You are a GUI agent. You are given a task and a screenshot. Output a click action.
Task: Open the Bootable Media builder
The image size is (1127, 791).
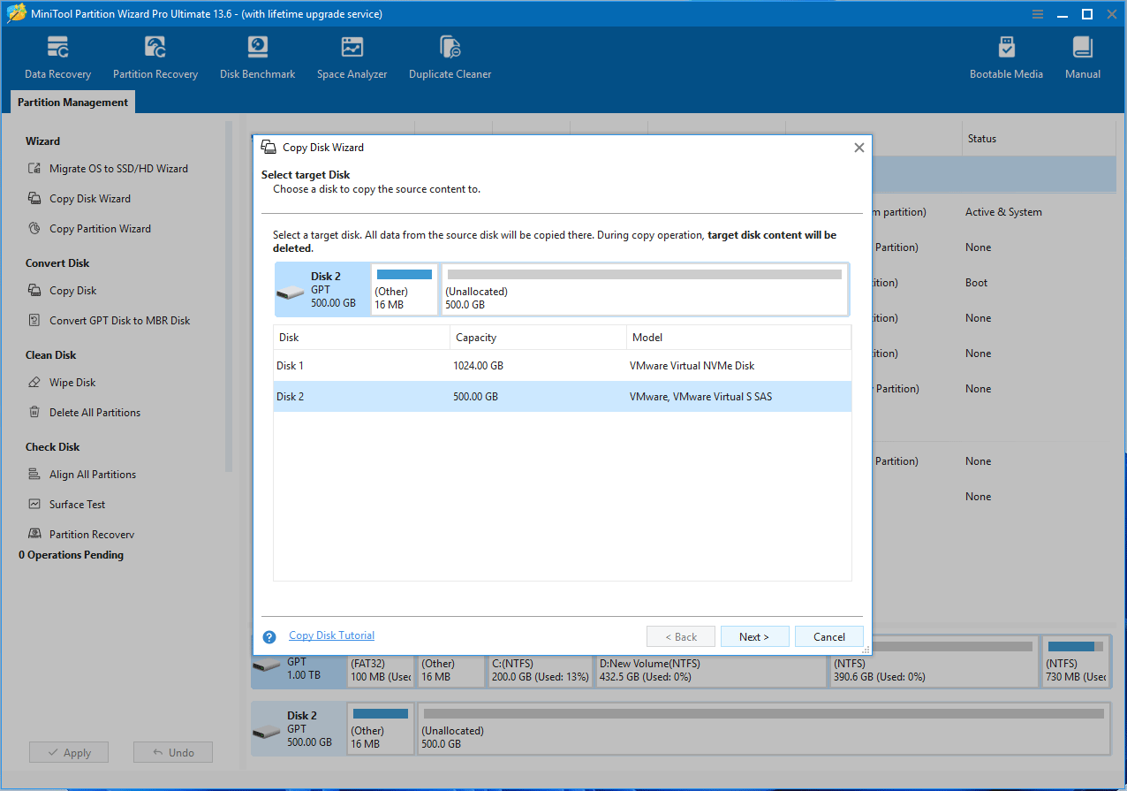click(x=1006, y=57)
